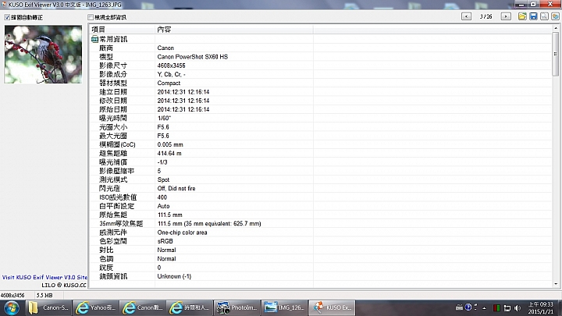Select the '-1/3' exposure compensation value
Screen dimensions: 562x316
pyautogui.click(x=162, y=162)
